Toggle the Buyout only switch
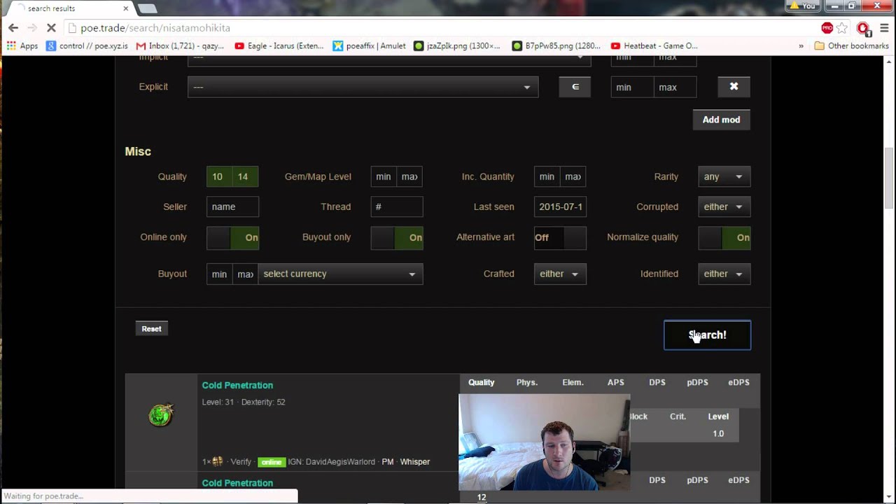Screen dimensions: 896x504 point(397,237)
